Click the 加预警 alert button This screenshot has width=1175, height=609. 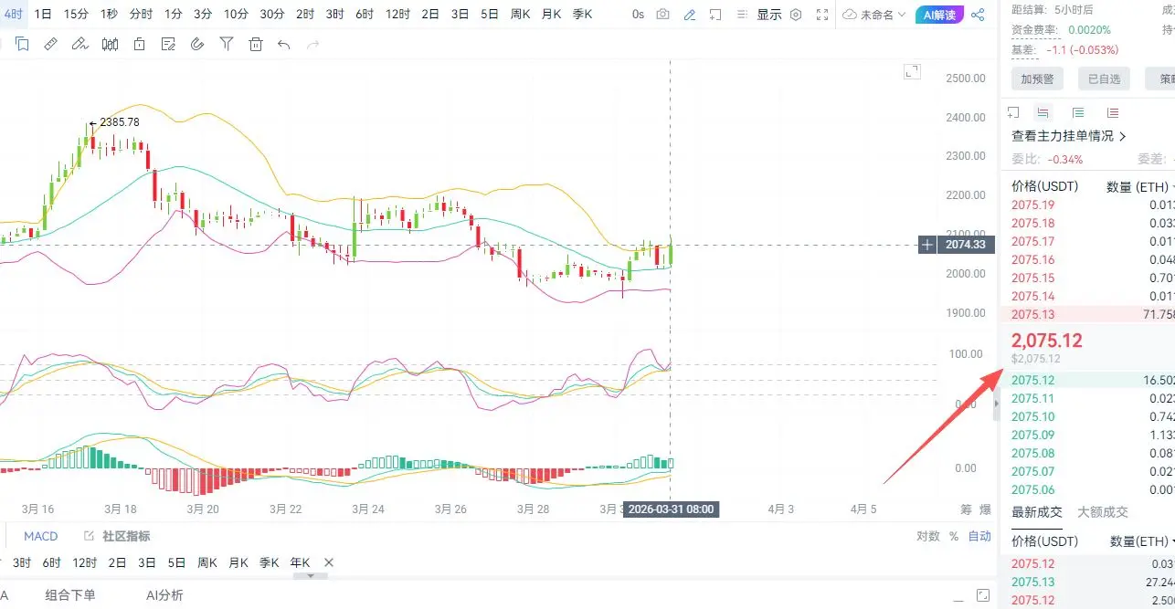(x=1037, y=79)
